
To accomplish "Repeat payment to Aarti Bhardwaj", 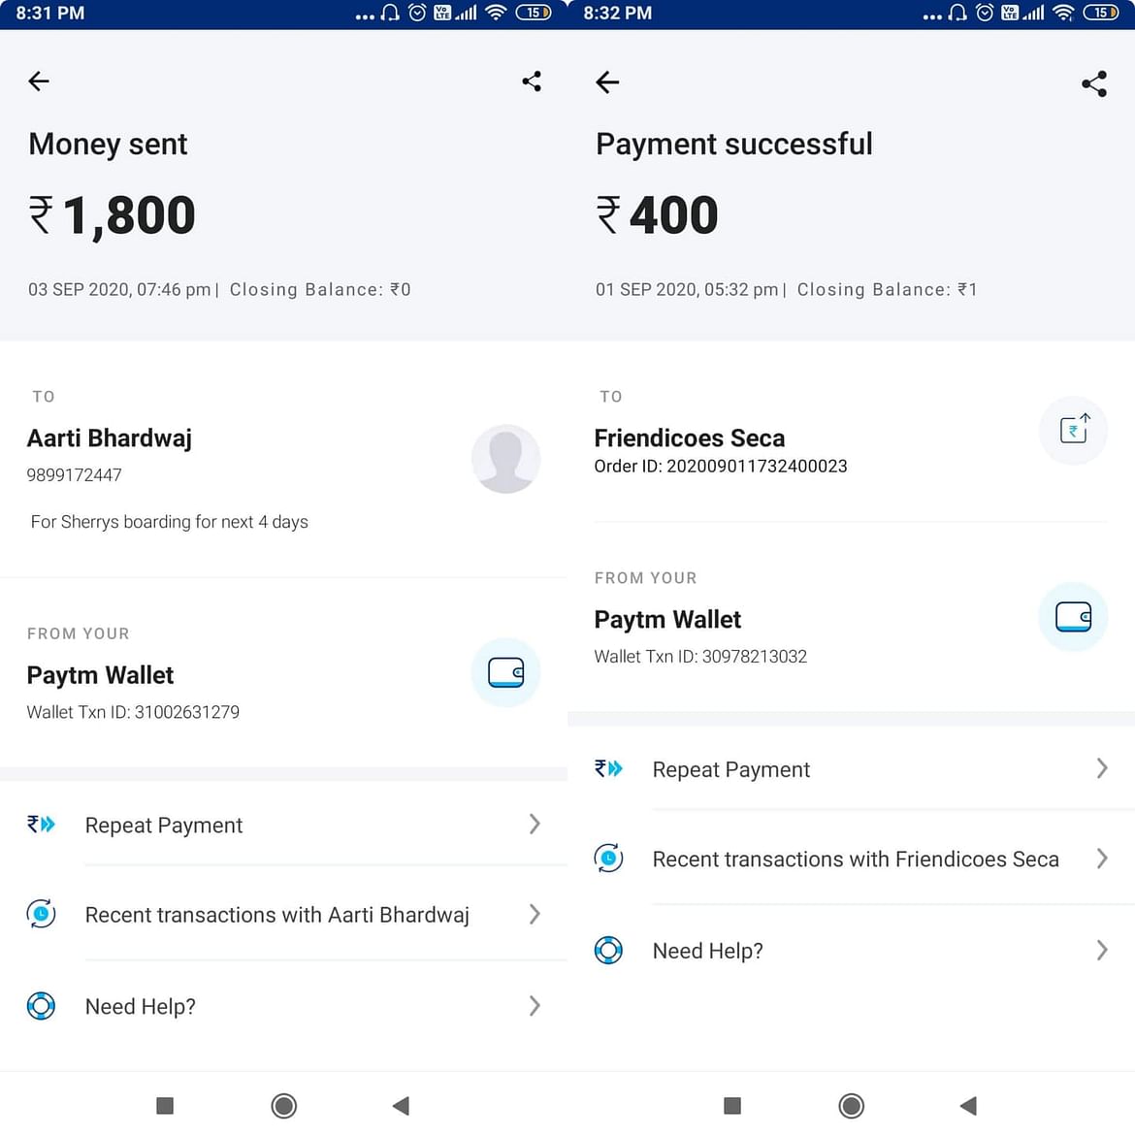I will pyautogui.click(x=283, y=825).
